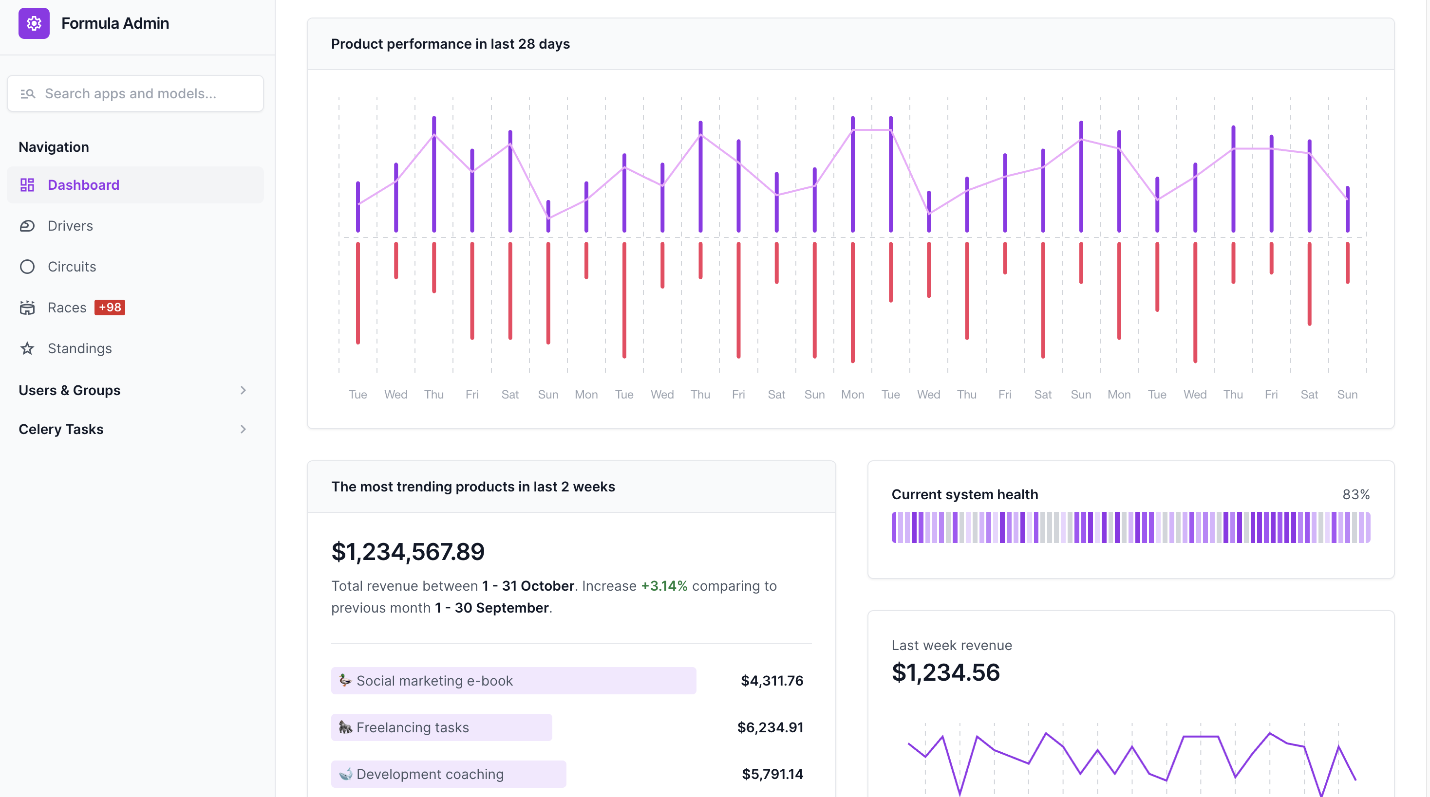Click the most trending products heading
Image resolution: width=1430 pixels, height=797 pixels.
pos(473,487)
